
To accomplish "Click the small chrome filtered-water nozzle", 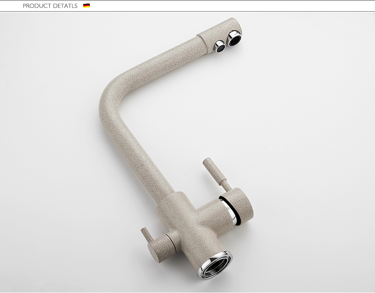I will (220, 46).
